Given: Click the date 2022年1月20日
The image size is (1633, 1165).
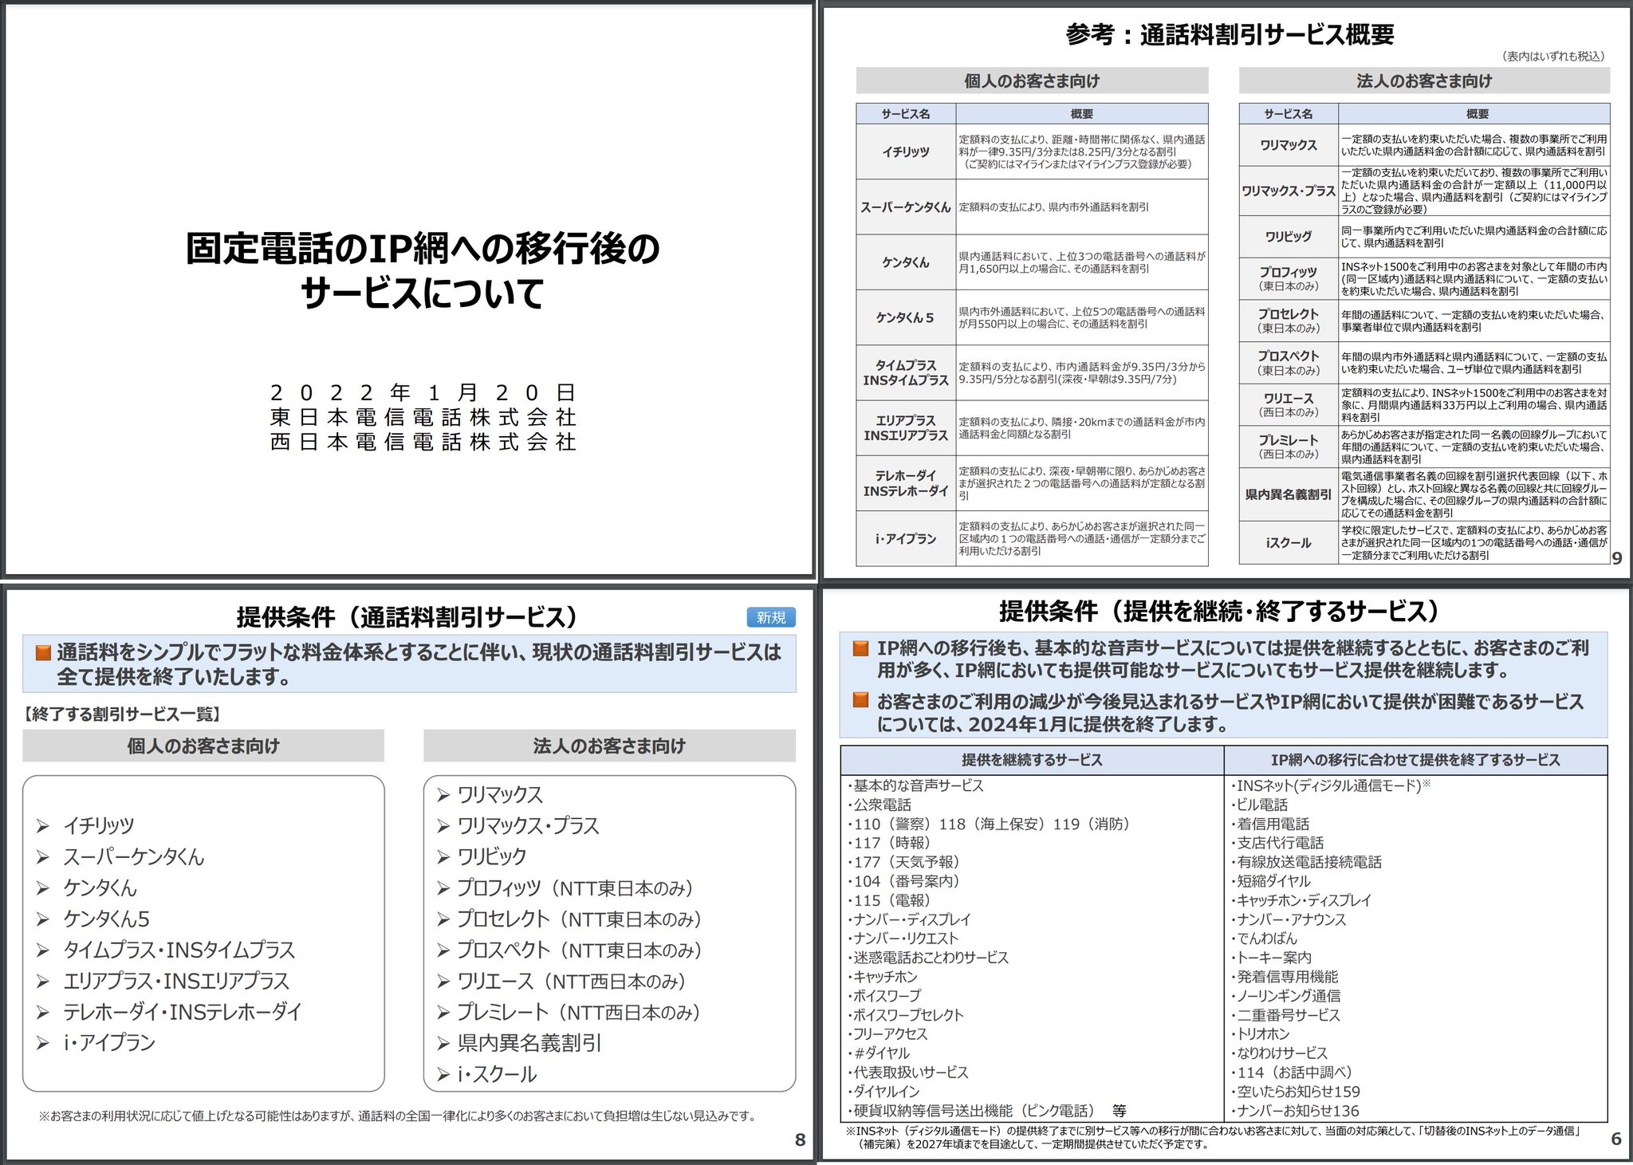Looking at the screenshot, I should click(x=423, y=392).
